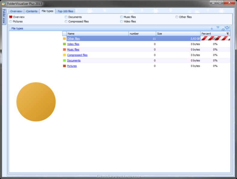Choose the Documents radio option
Image resolution: width=237 pixels, height=179 pixels.
73,17
